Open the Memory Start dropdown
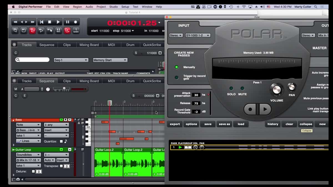Screen dimensions: 333x187 click(110, 60)
